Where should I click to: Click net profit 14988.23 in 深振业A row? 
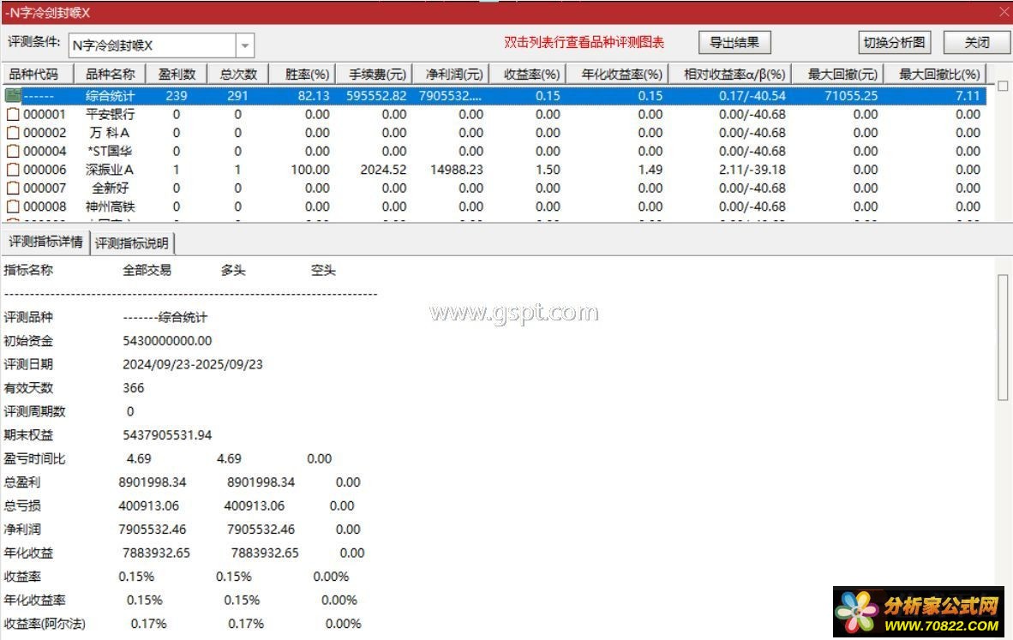coord(456,170)
